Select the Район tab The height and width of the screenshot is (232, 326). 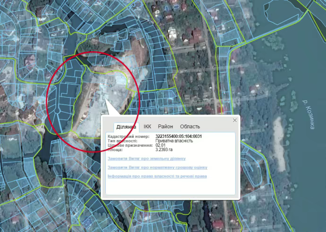[165, 126]
